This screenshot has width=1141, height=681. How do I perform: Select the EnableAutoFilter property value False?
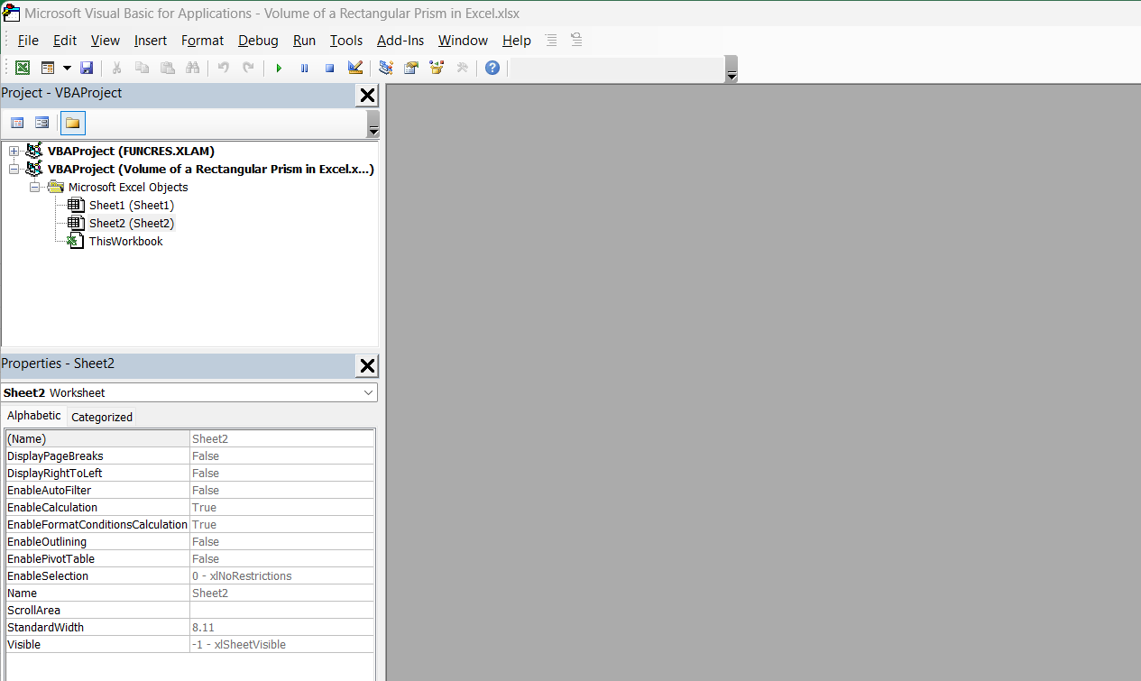click(x=281, y=490)
